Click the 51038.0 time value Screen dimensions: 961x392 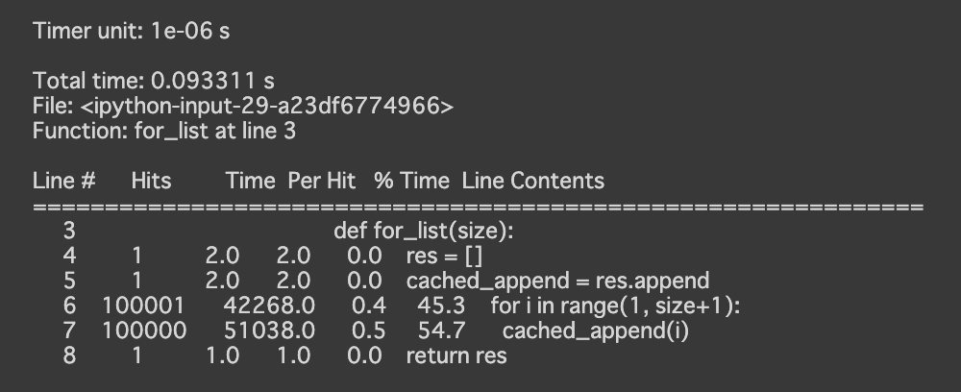pyautogui.click(x=269, y=331)
